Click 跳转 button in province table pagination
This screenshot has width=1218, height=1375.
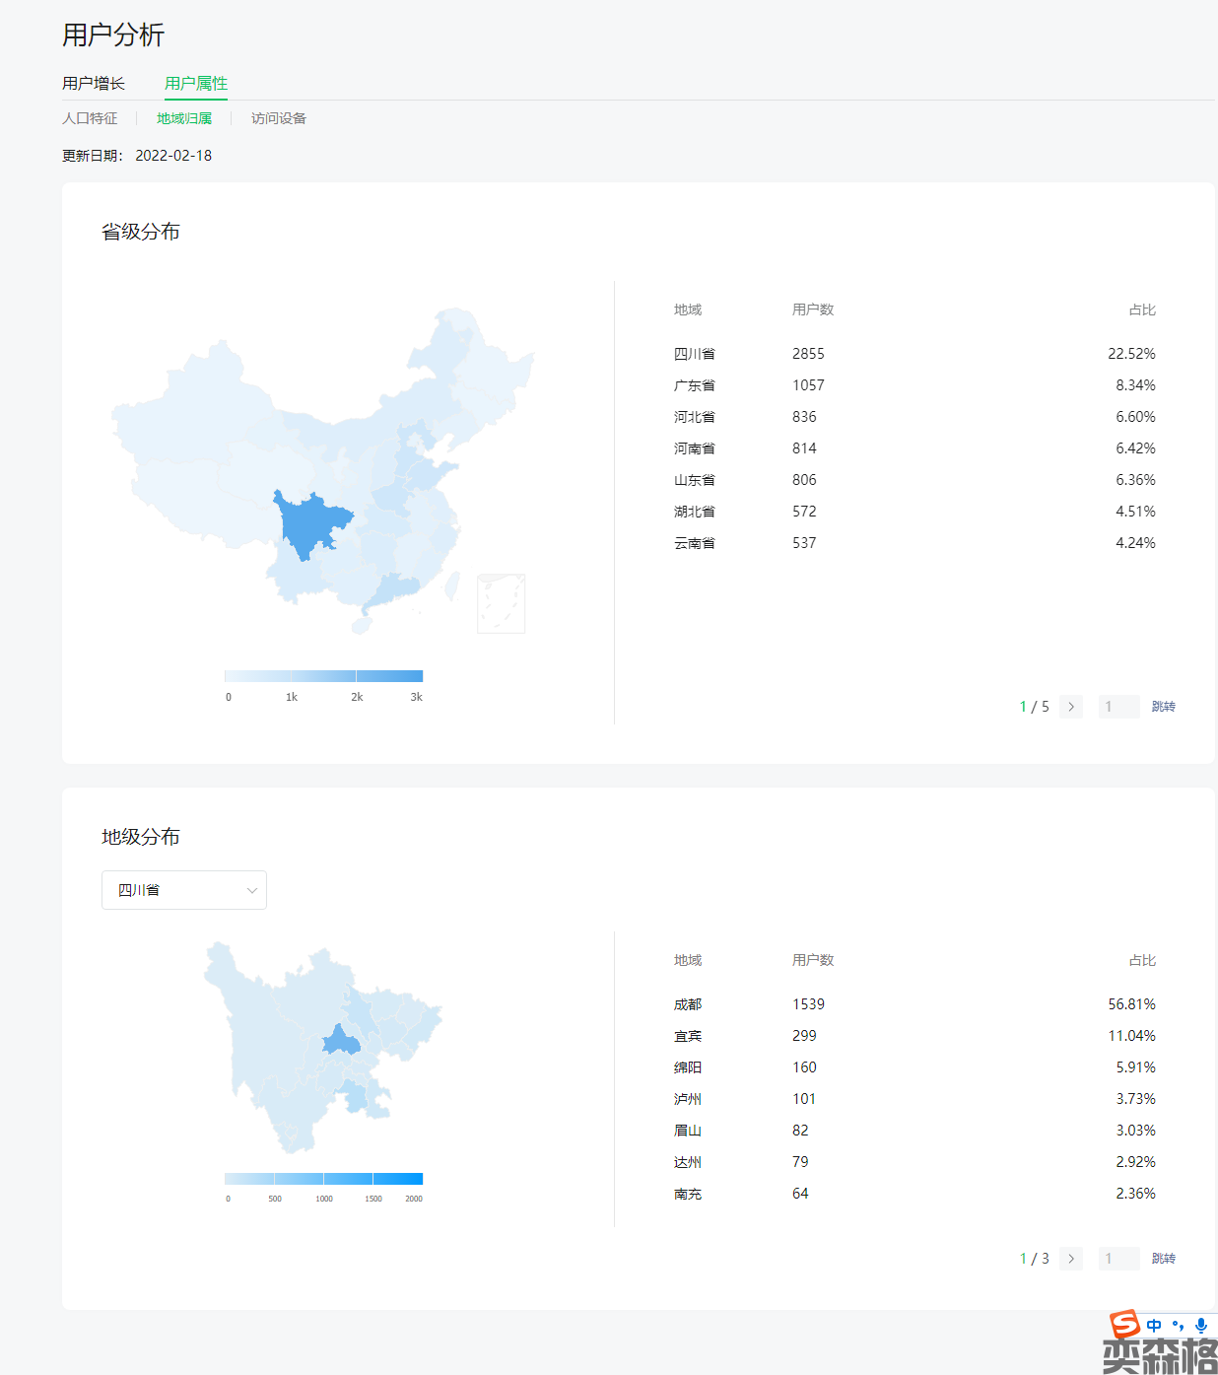click(1163, 707)
